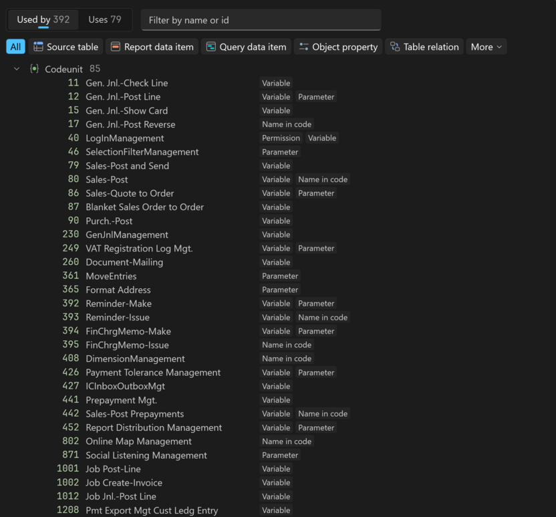Image resolution: width=556 pixels, height=517 pixels.
Task: Open Sales-Post Prepayments codeunit
Action: tap(135, 414)
